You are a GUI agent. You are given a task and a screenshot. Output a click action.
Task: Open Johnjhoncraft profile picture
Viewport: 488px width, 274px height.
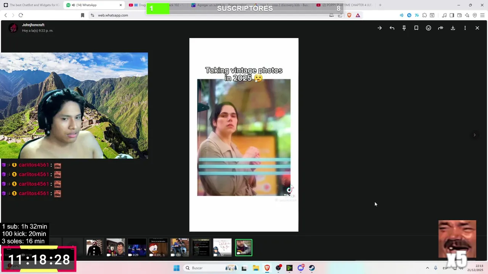coord(13,28)
